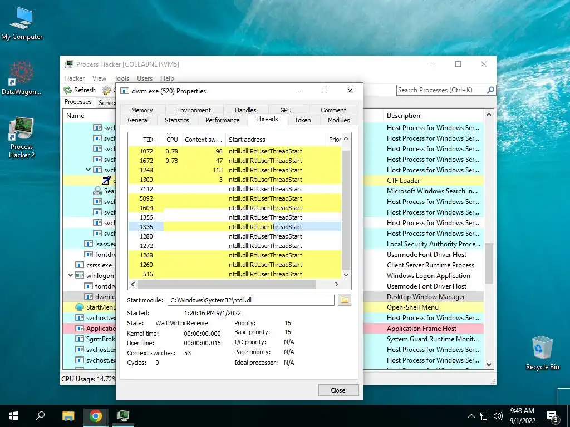Image resolution: width=570 pixels, height=427 pixels.
Task: Sort threads by CPU column header
Action: pyautogui.click(x=169, y=140)
